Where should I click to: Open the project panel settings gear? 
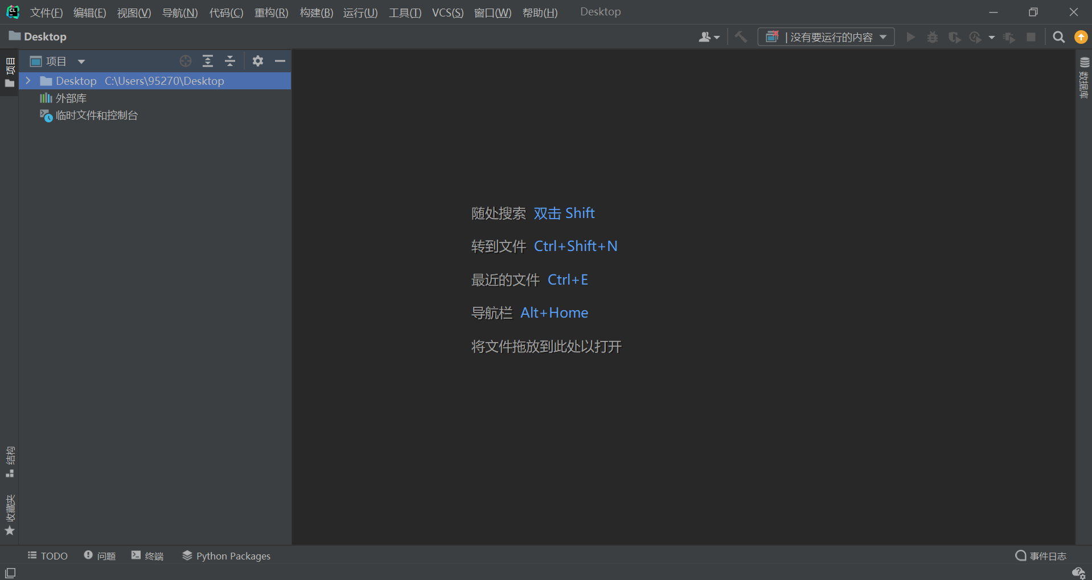pos(257,61)
